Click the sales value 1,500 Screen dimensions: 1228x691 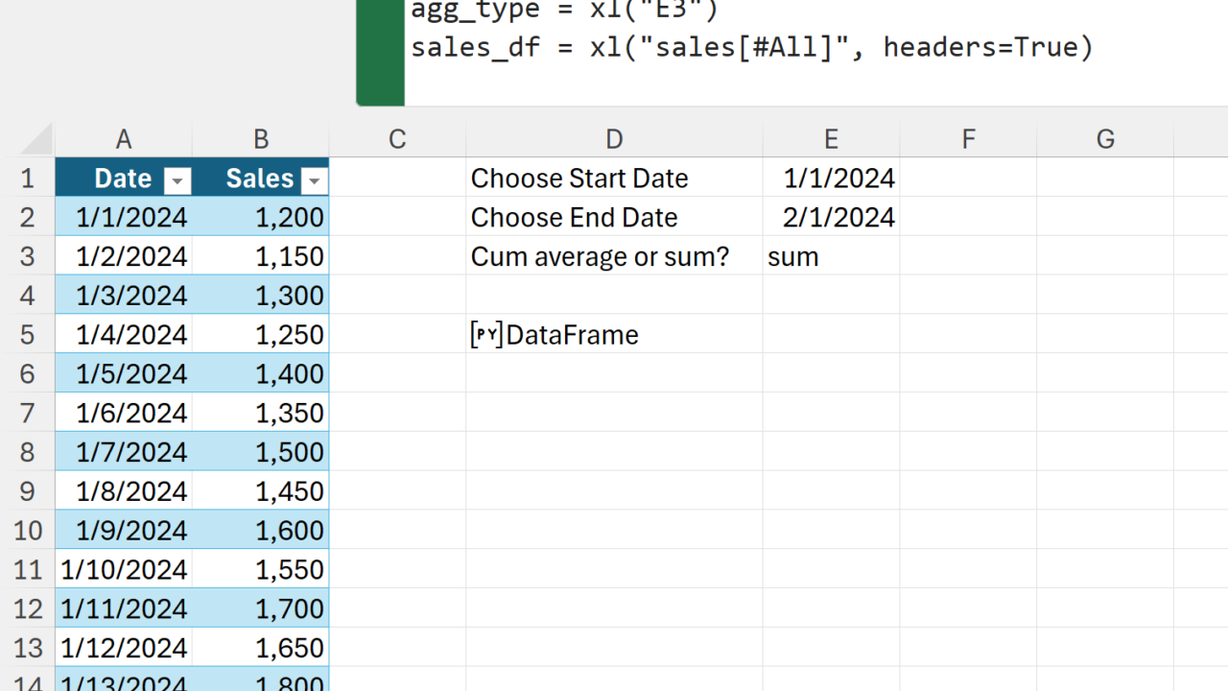click(289, 452)
